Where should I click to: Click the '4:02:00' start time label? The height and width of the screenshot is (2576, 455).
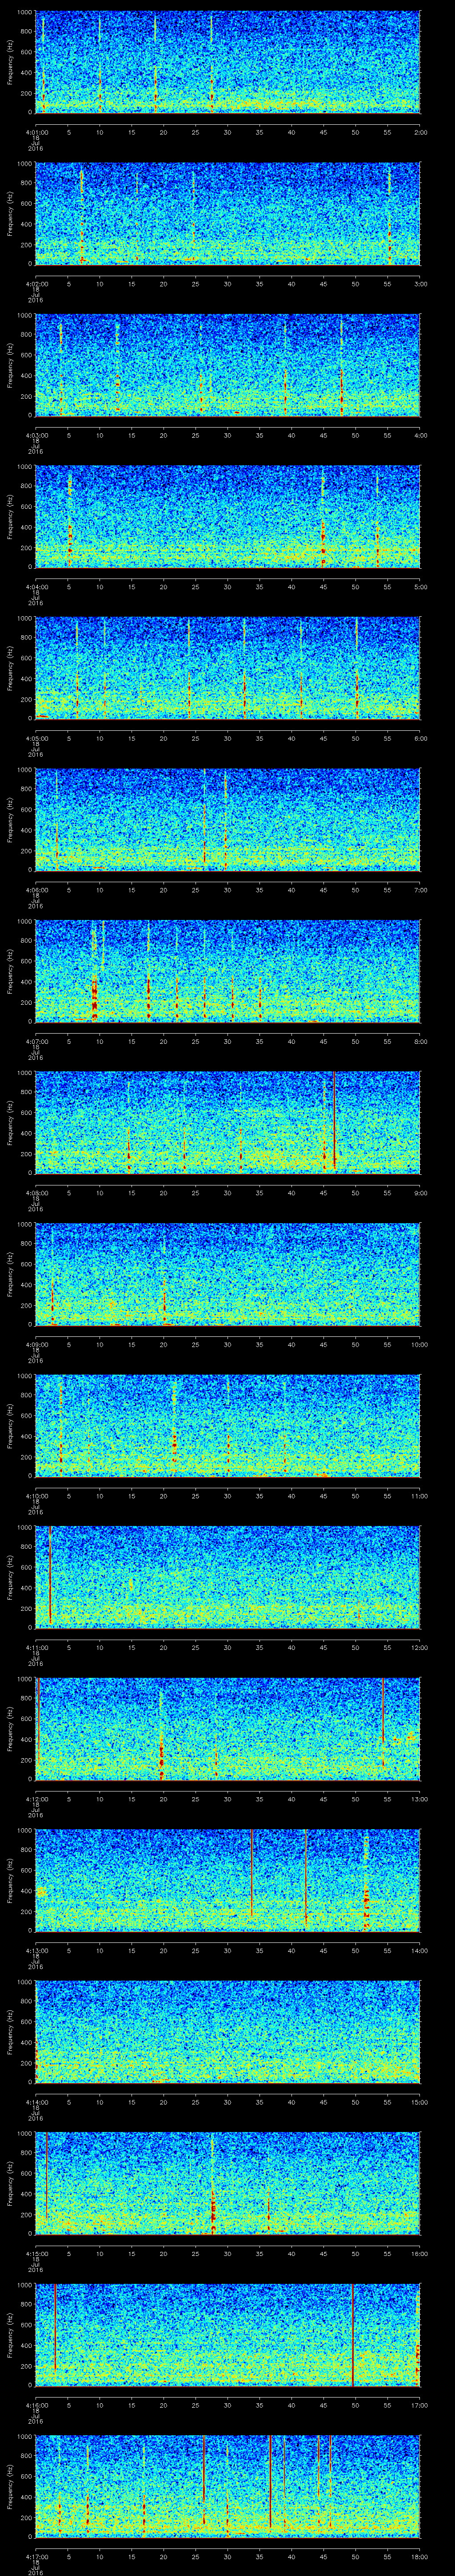point(36,284)
